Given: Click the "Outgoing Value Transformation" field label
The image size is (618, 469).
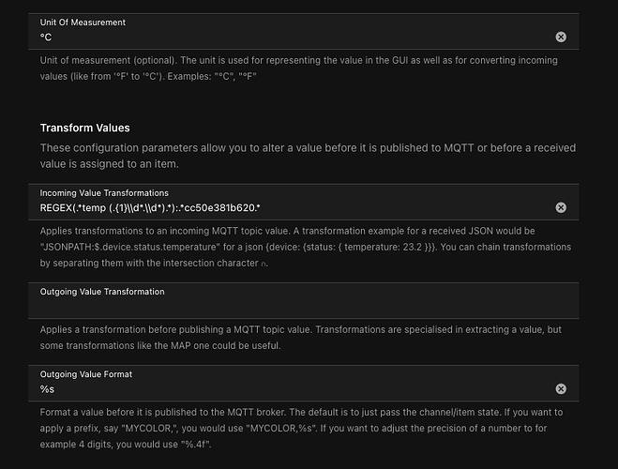Looking at the screenshot, I should [102, 292].
